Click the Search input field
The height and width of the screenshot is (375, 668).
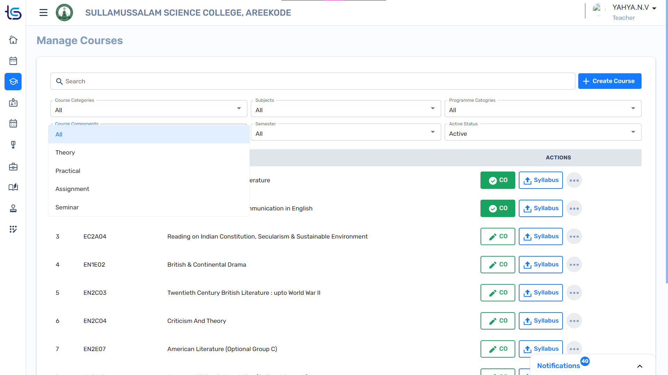point(312,81)
